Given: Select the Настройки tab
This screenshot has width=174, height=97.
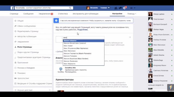Looking at the screenshot, I should (x=117, y=14).
